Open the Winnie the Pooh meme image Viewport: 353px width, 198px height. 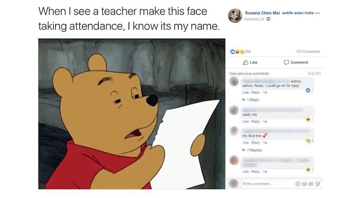coord(132,114)
